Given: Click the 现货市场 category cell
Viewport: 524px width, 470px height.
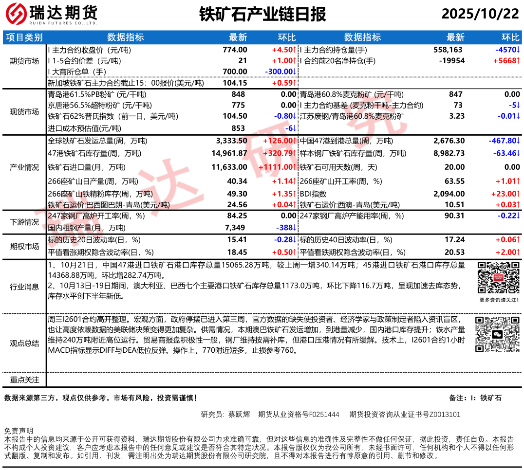Looking at the screenshot, I should point(24,111).
